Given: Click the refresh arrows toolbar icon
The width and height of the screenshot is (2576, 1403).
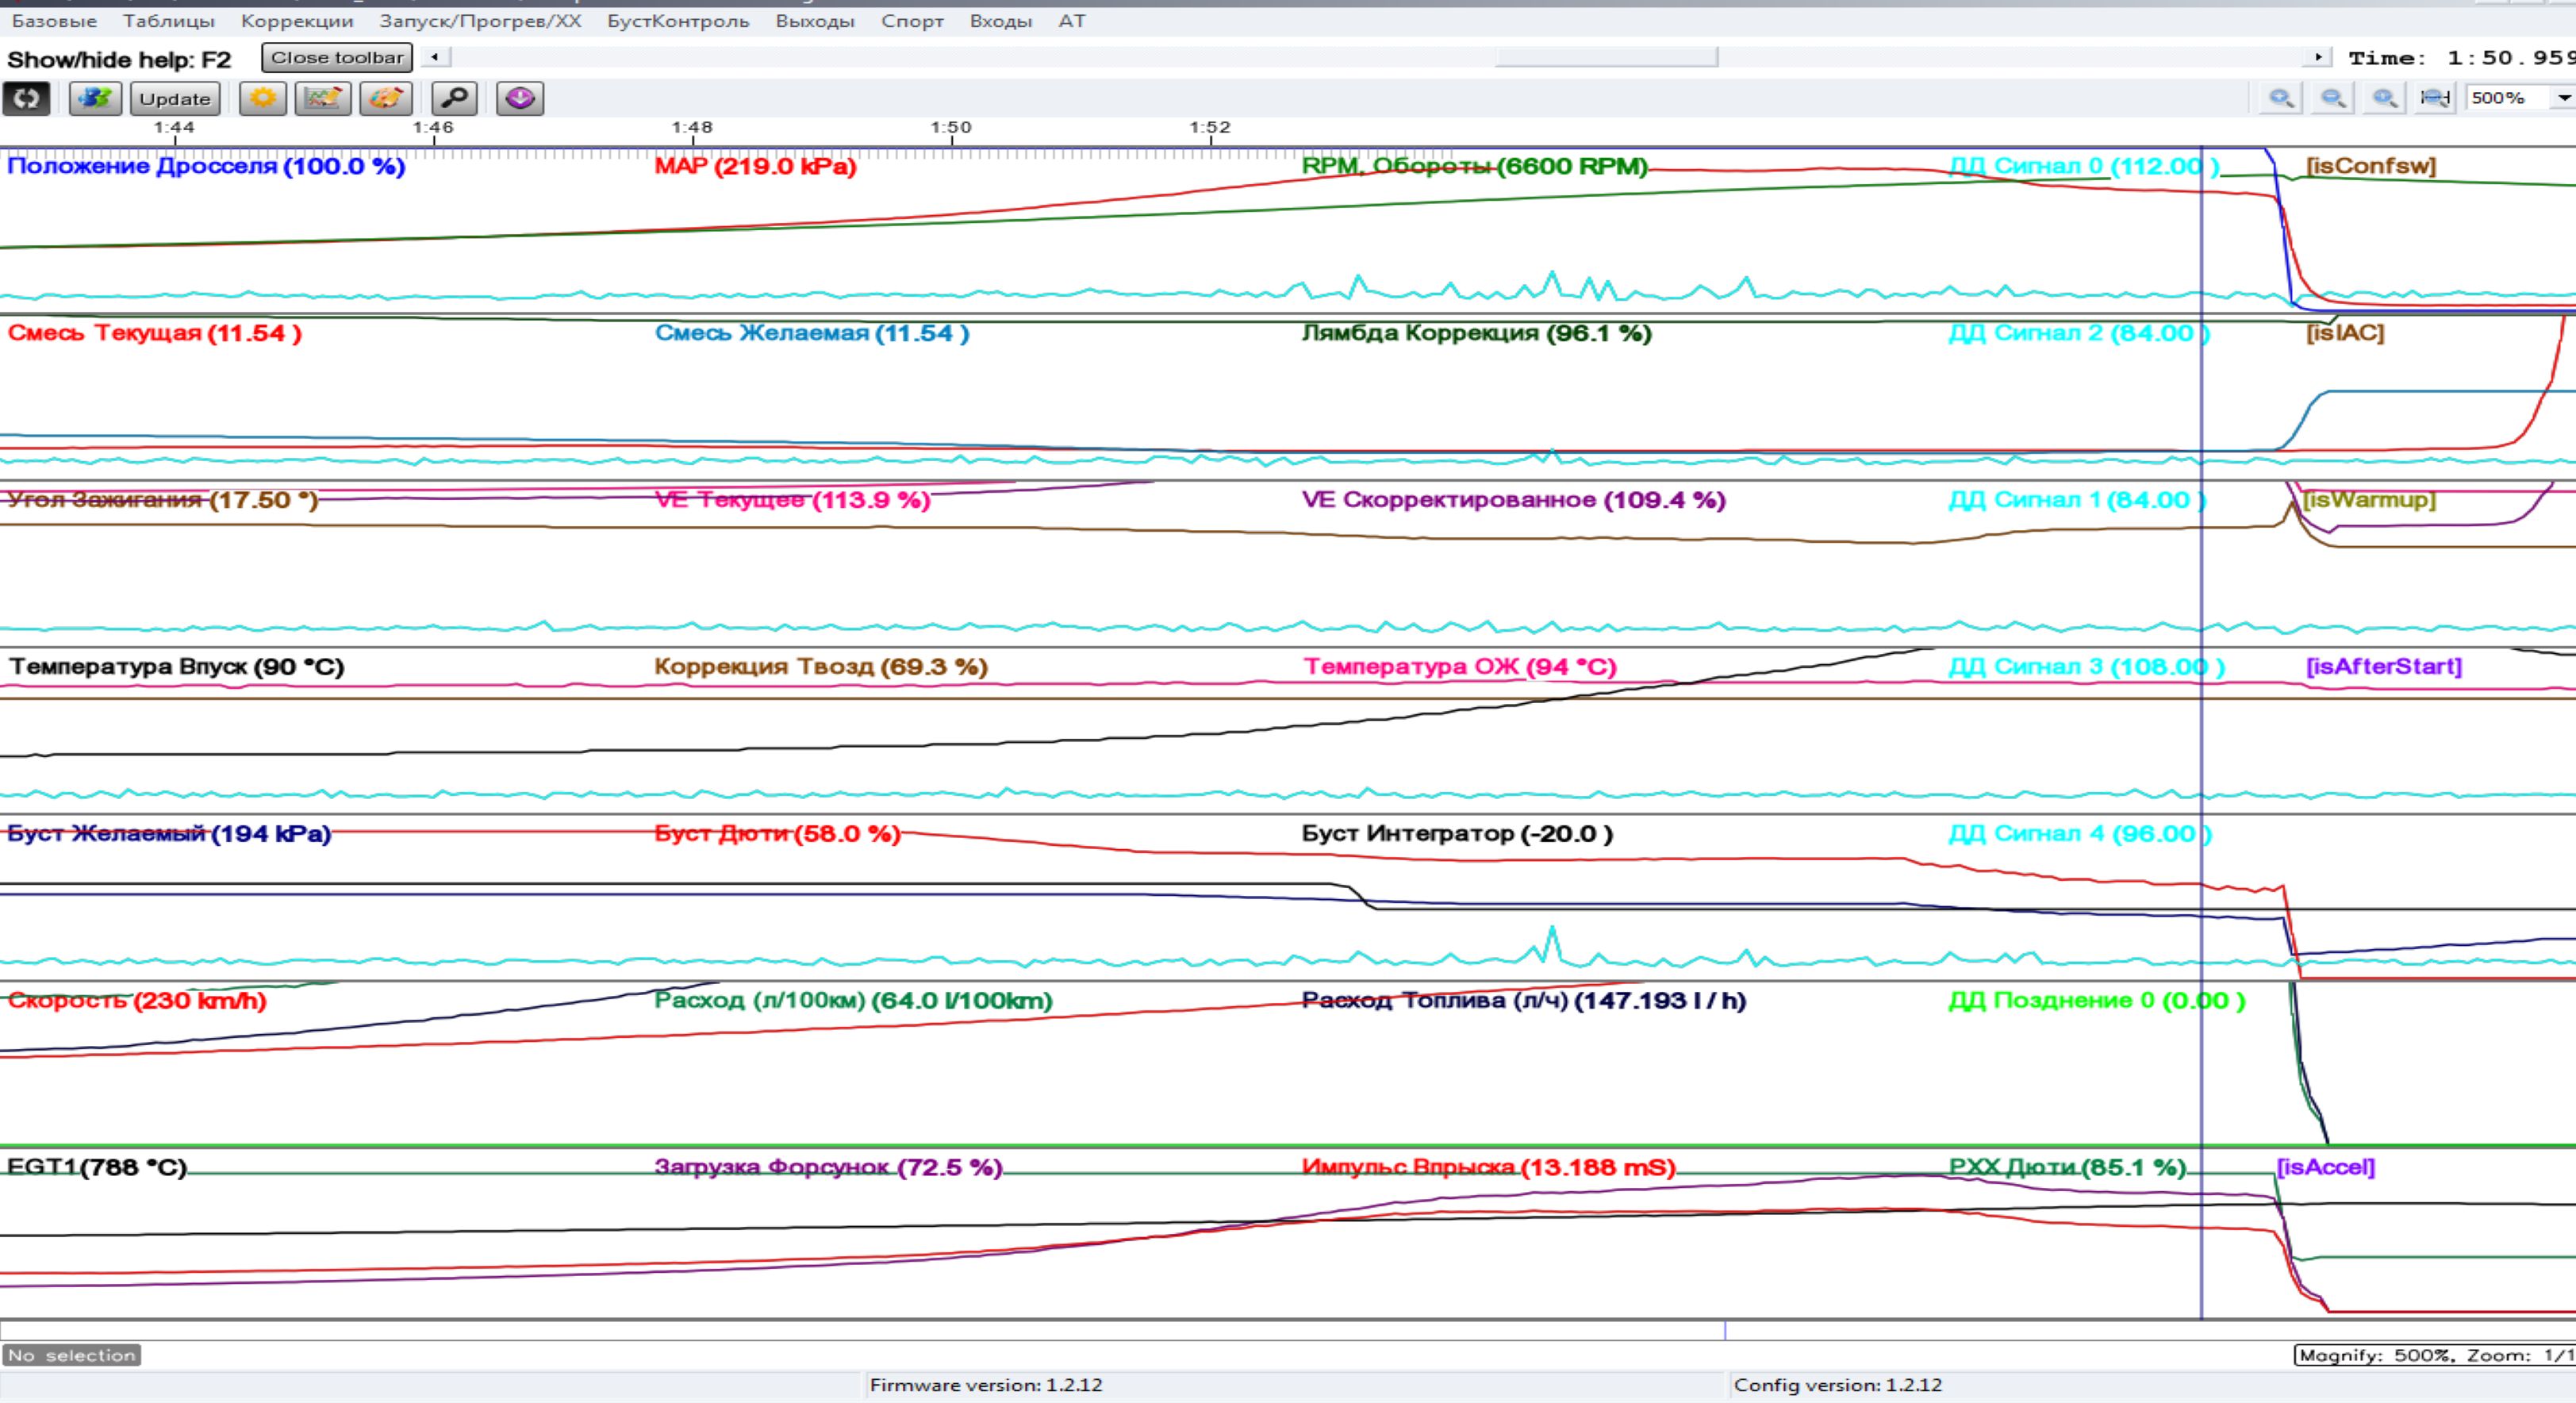Looking at the screenshot, I should (26, 98).
